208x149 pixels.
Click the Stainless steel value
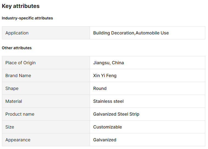(x=108, y=101)
